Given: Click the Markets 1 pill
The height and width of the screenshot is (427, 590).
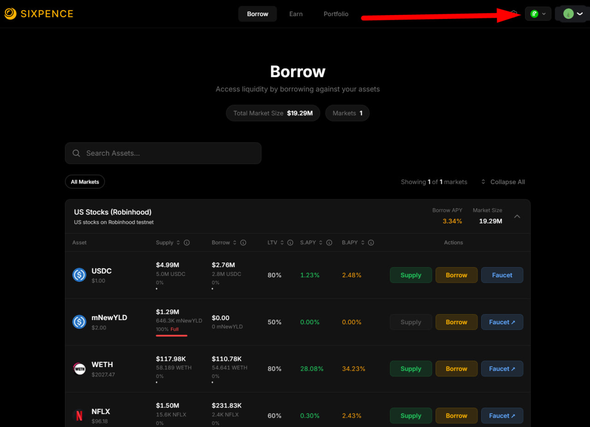Looking at the screenshot, I should coord(348,113).
